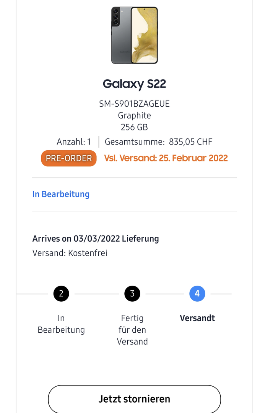This screenshot has height=413, width=260.
Task: Click the In Bearbeitung label under step 2
Action: [x=61, y=324]
